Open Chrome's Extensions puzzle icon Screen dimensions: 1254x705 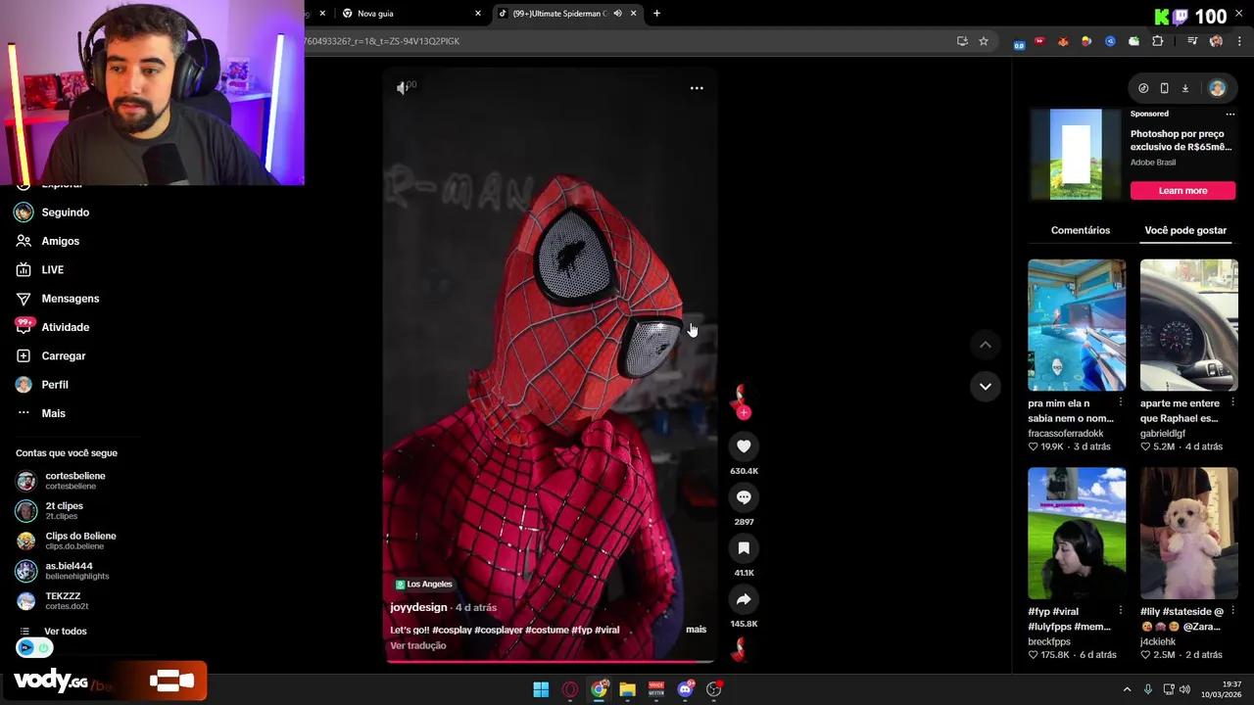[1158, 41]
